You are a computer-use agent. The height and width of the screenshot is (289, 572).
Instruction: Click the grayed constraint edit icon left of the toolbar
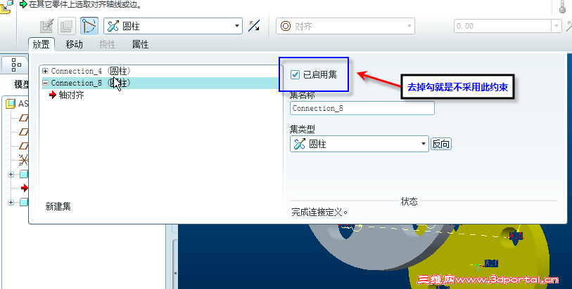(x=46, y=26)
